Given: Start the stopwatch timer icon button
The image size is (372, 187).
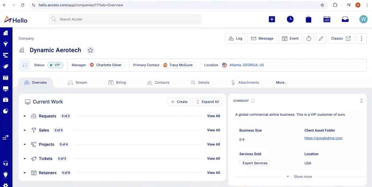Looking at the screenshot, I should point(309,38).
